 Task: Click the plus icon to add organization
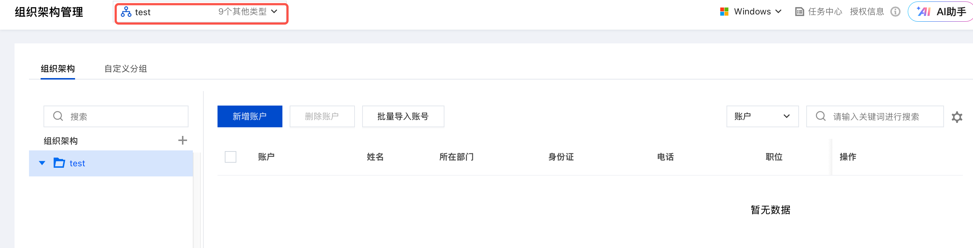182,141
